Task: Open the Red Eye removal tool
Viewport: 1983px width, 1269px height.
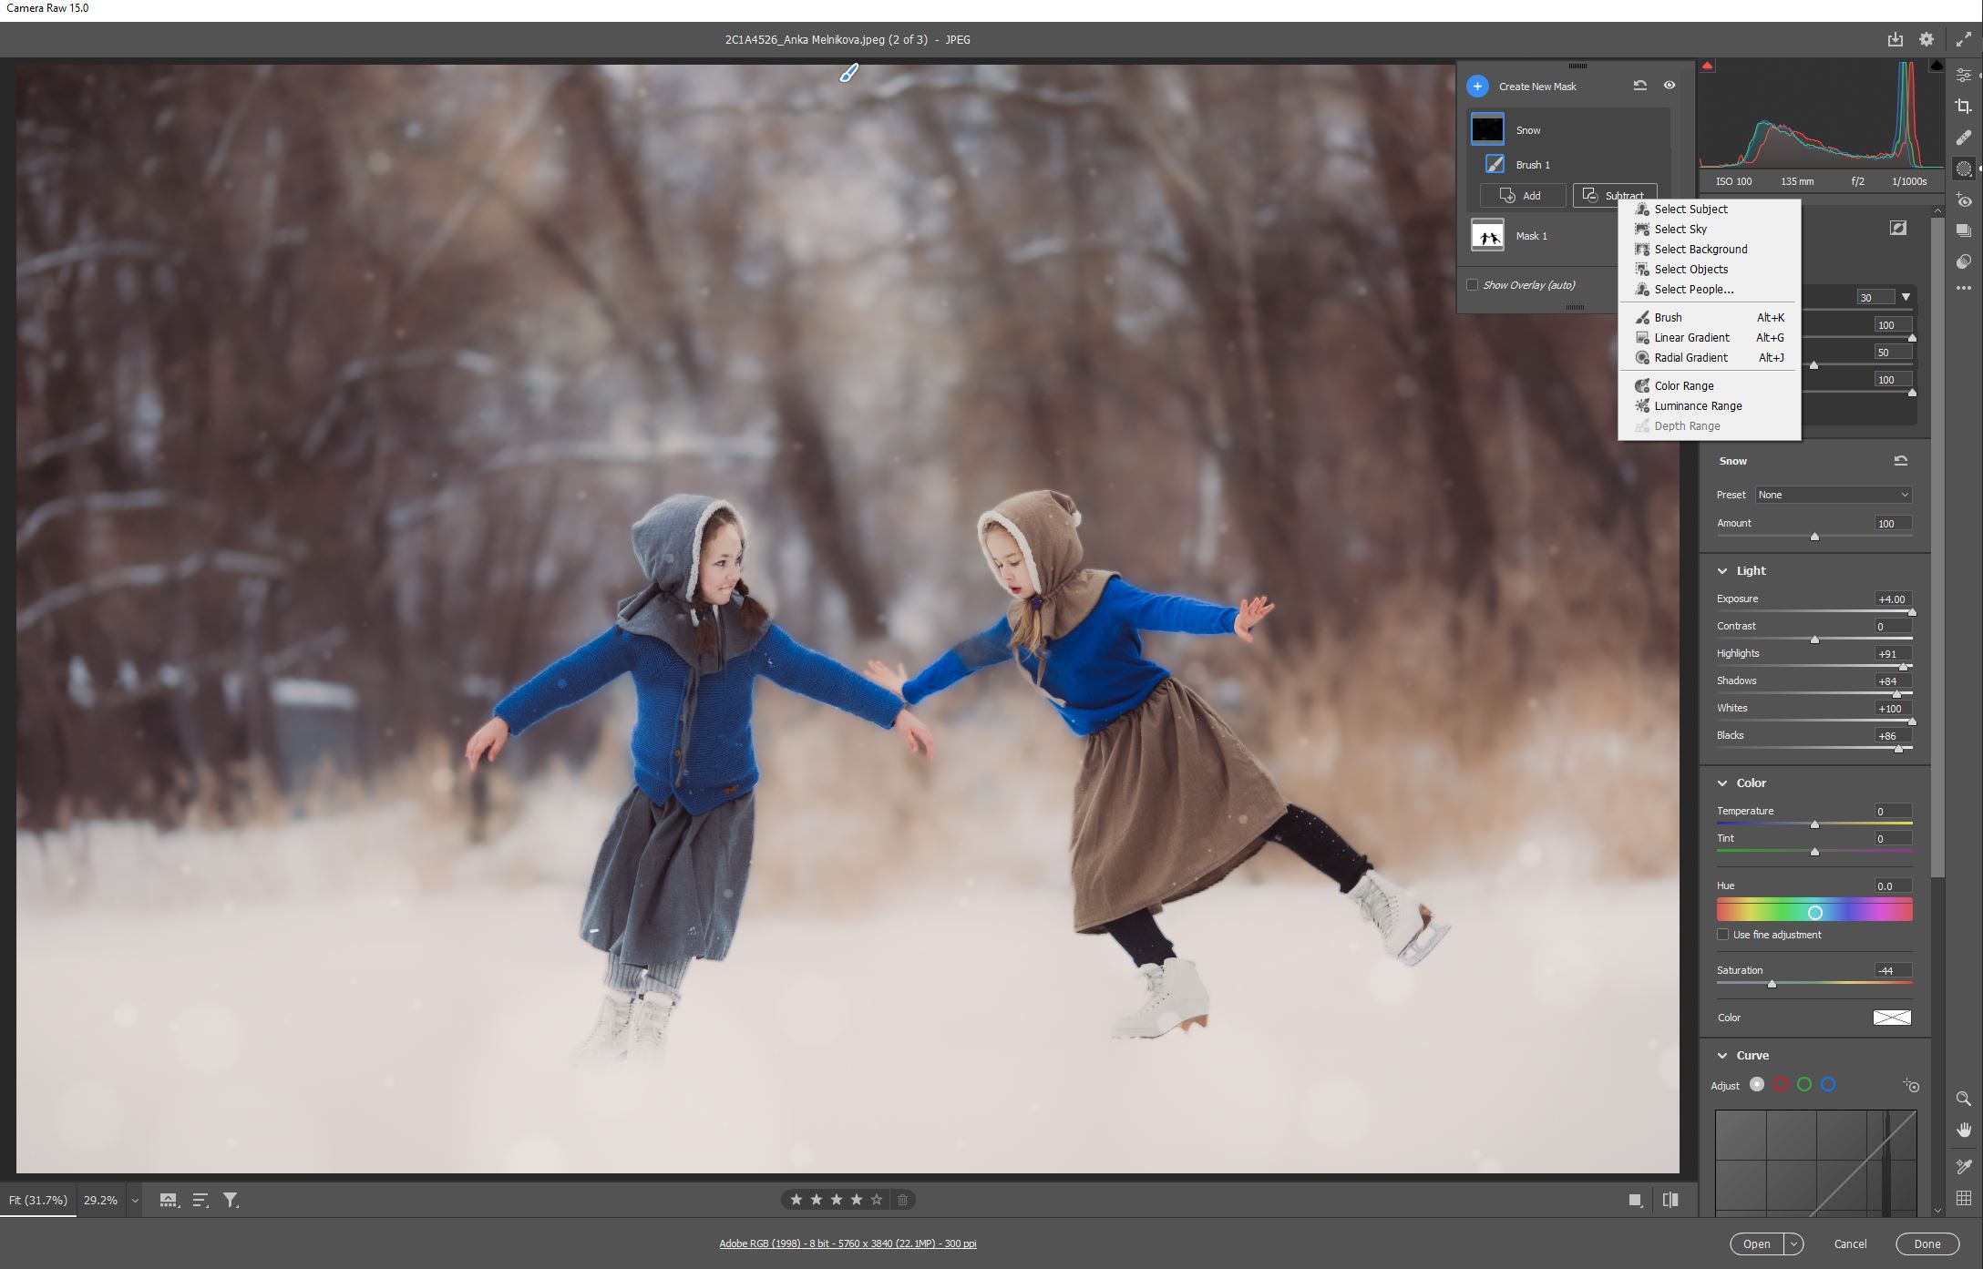Action: (x=1964, y=200)
